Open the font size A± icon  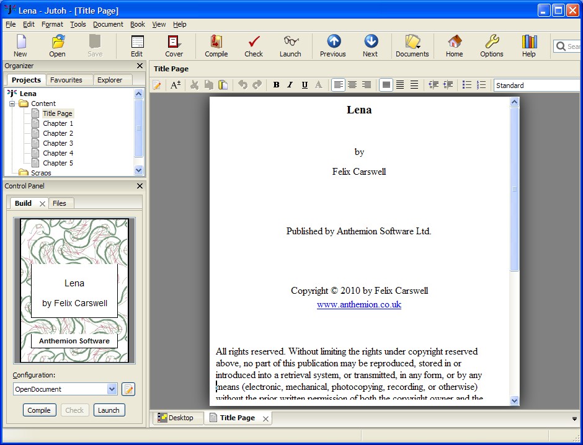pyautogui.click(x=176, y=85)
